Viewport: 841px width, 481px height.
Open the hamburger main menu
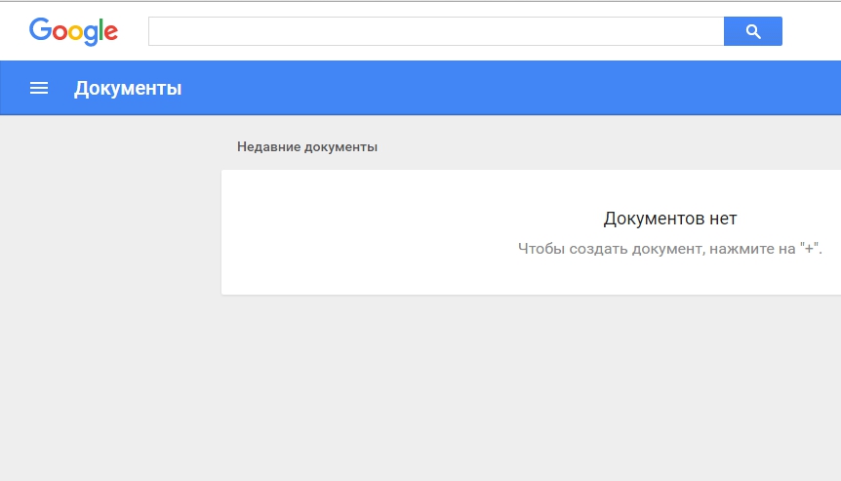pos(39,88)
